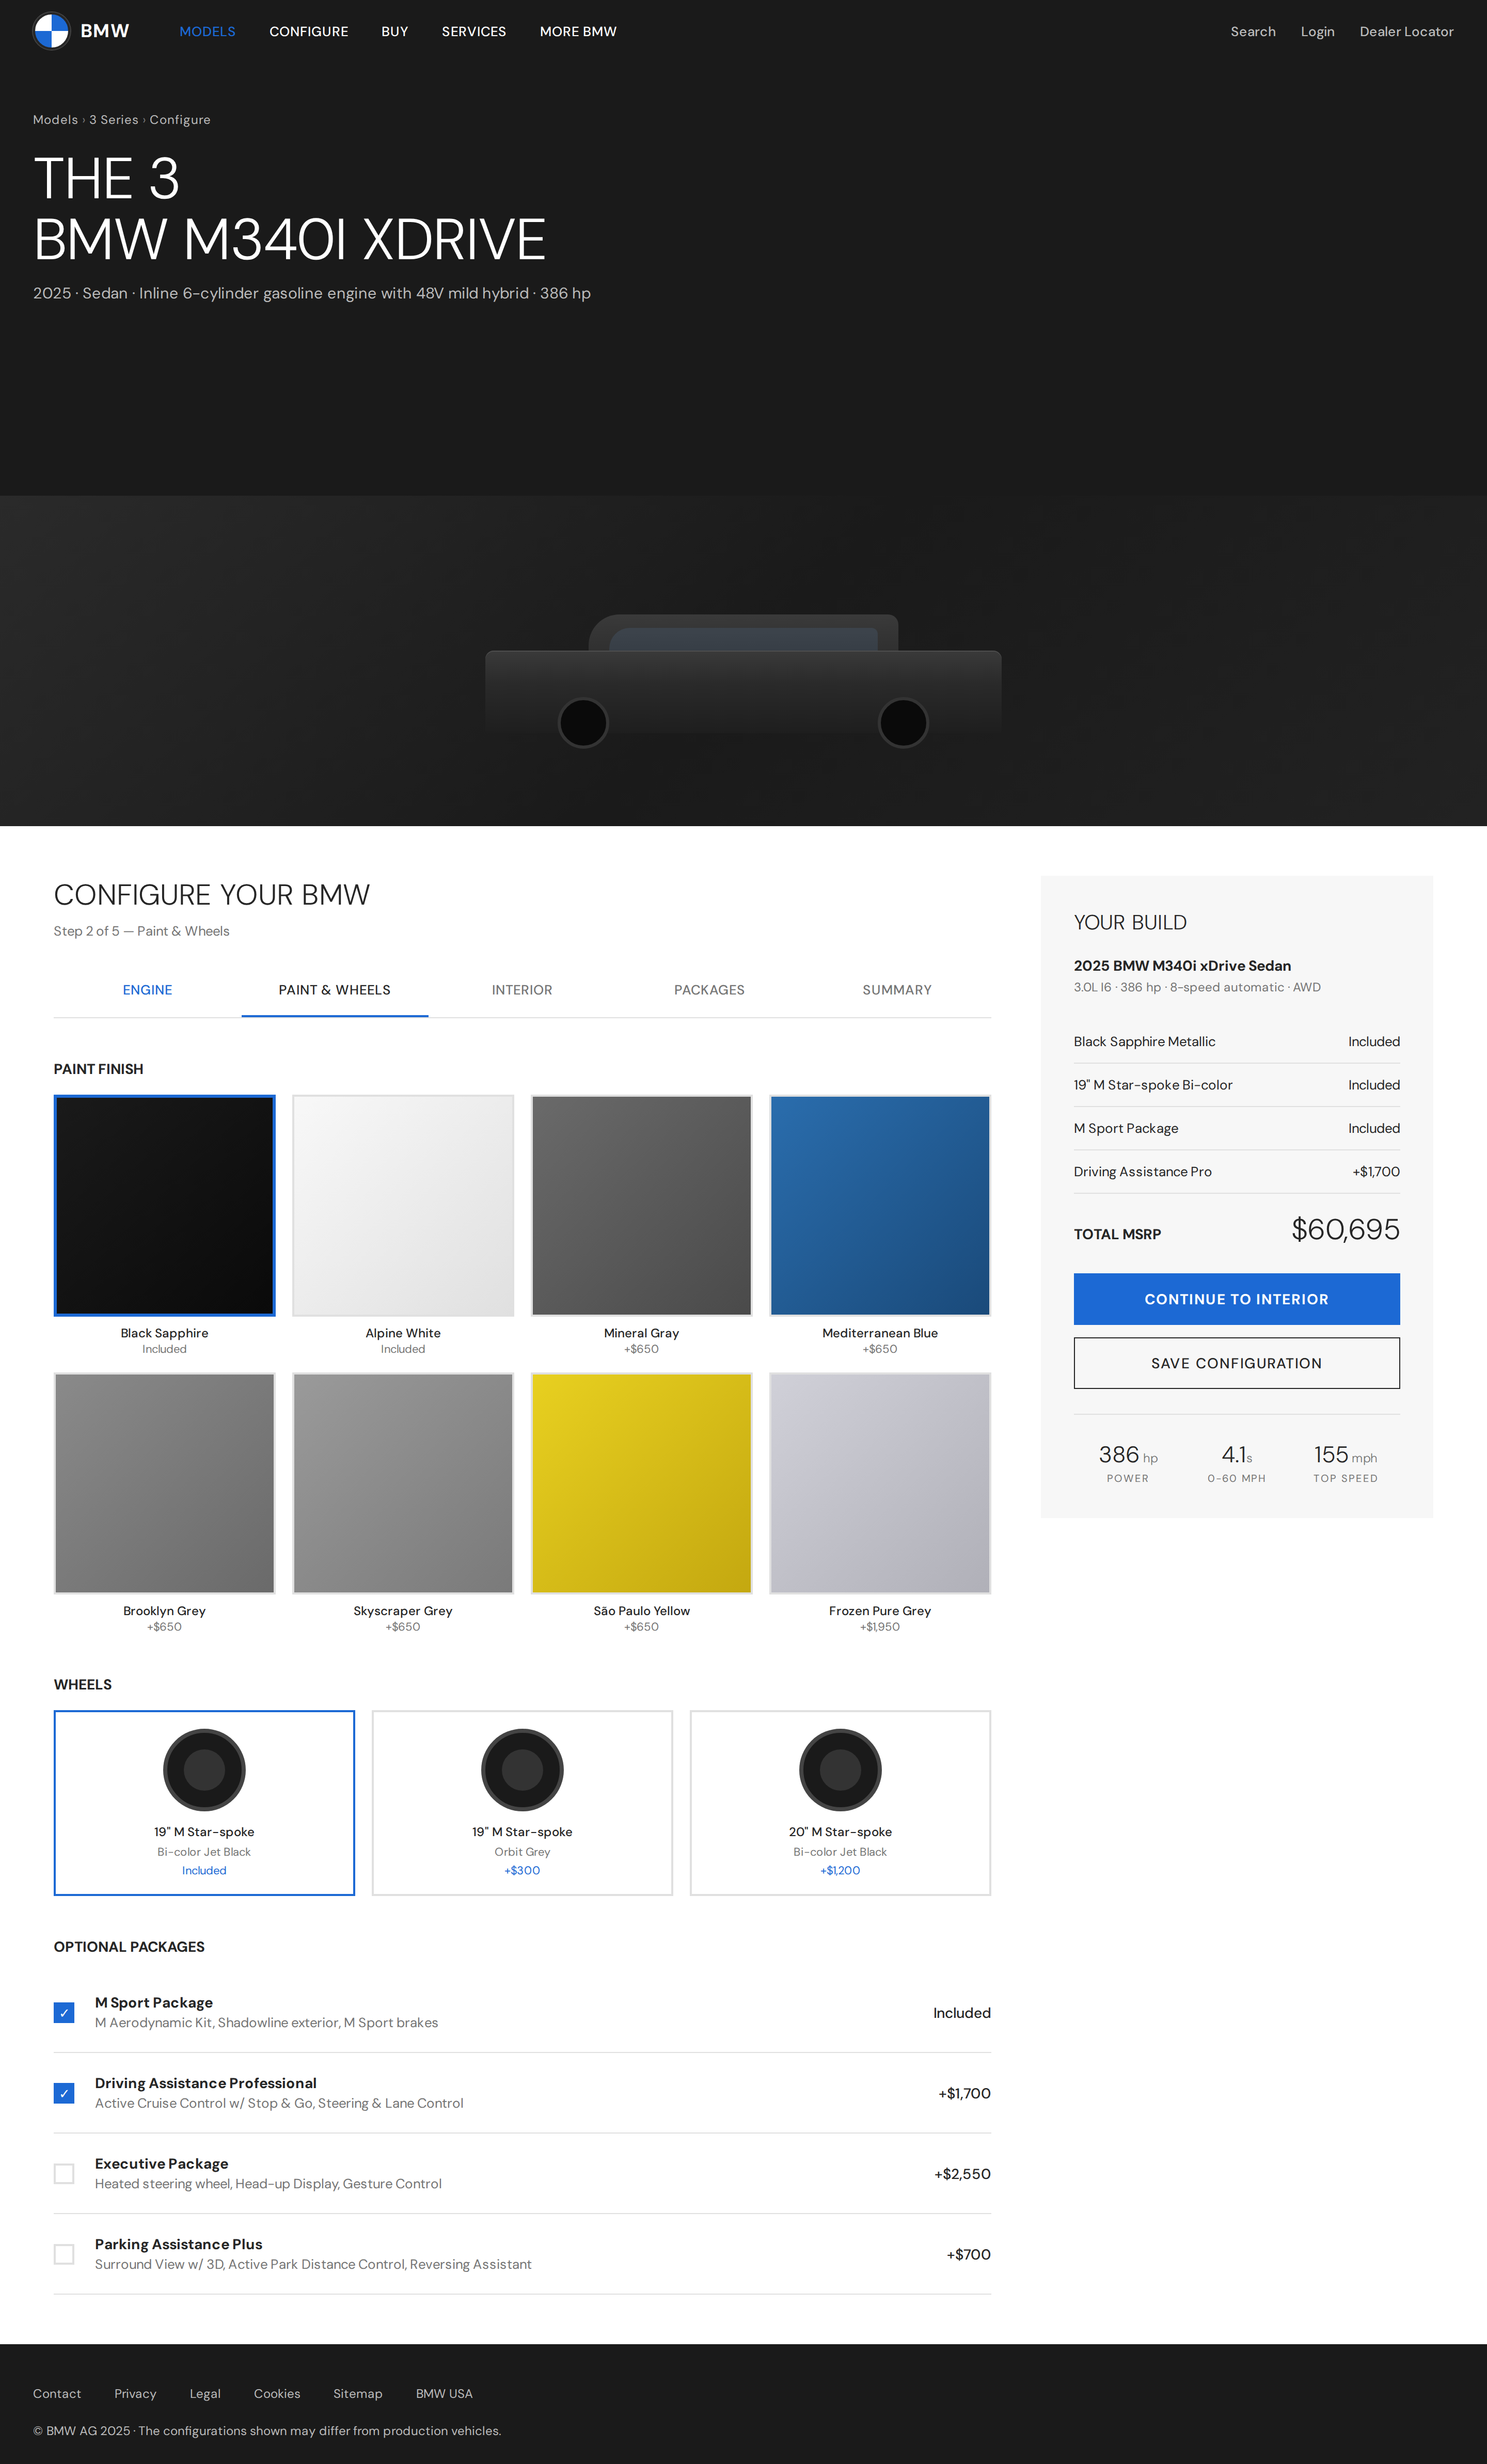Select Frozen Pure Grey paint

point(880,1483)
